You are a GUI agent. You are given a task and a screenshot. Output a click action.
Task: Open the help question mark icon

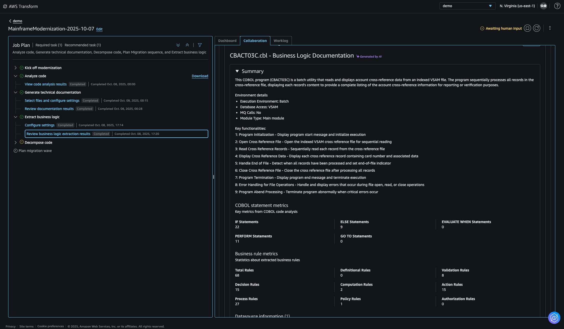pos(557,6)
